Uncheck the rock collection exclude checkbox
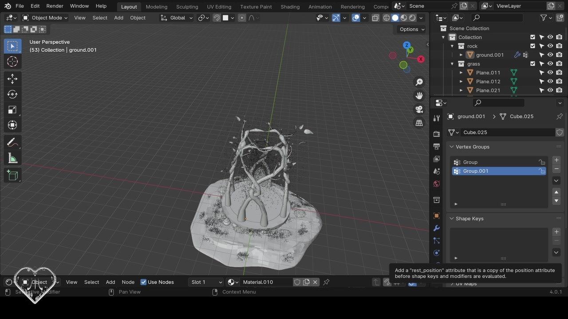The image size is (568, 319). (x=533, y=46)
